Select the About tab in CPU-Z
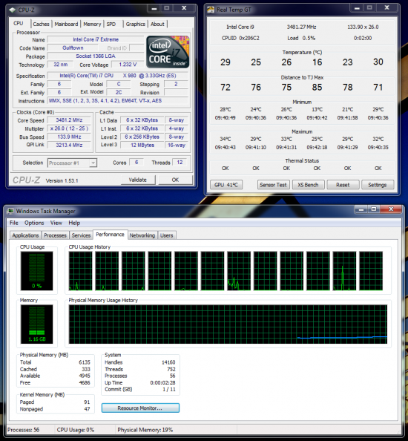Image resolution: width=408 pixels, height=441 pixels. point(157,24)
